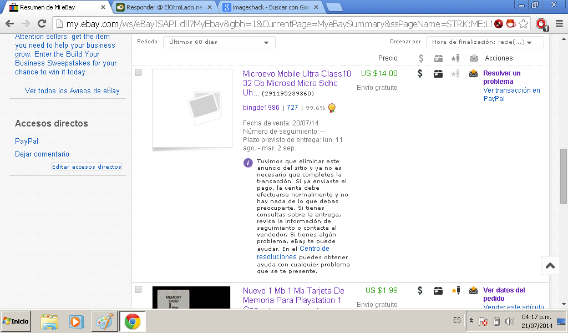Click feedback star icon for Microevo item

[x=455, y=74]
